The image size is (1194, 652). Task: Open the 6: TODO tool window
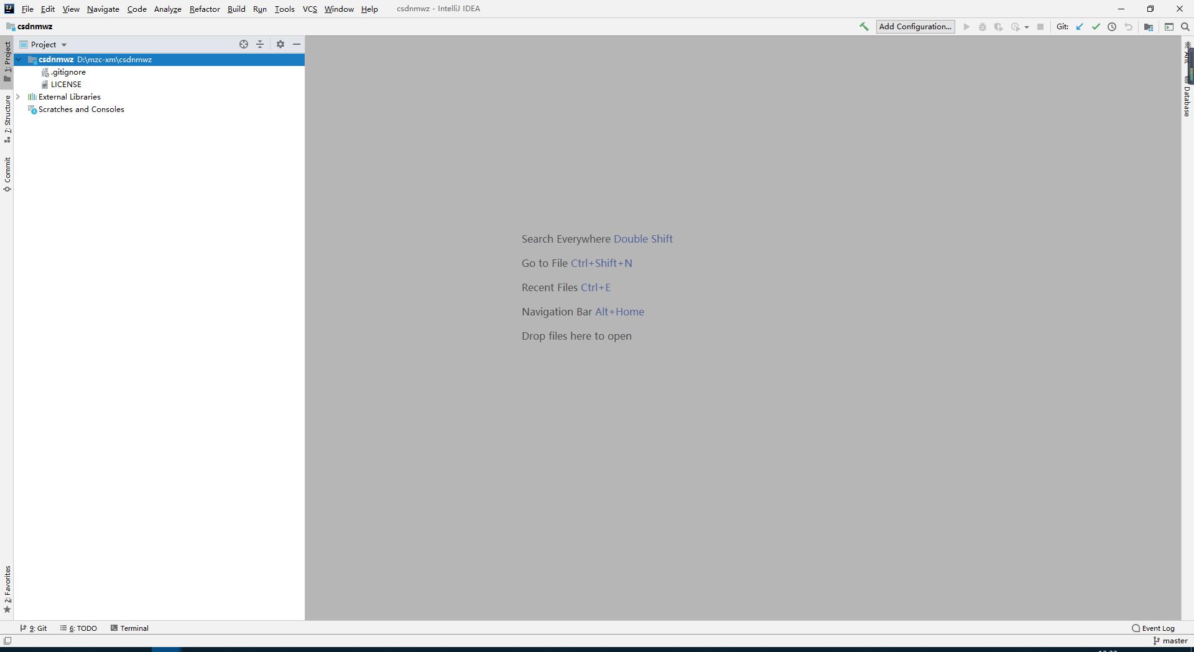click(79, 628)
